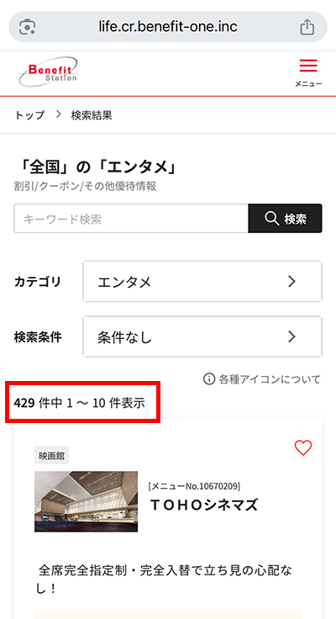Click the life.cr.benefit-one.inc URL text

[168, 27]
